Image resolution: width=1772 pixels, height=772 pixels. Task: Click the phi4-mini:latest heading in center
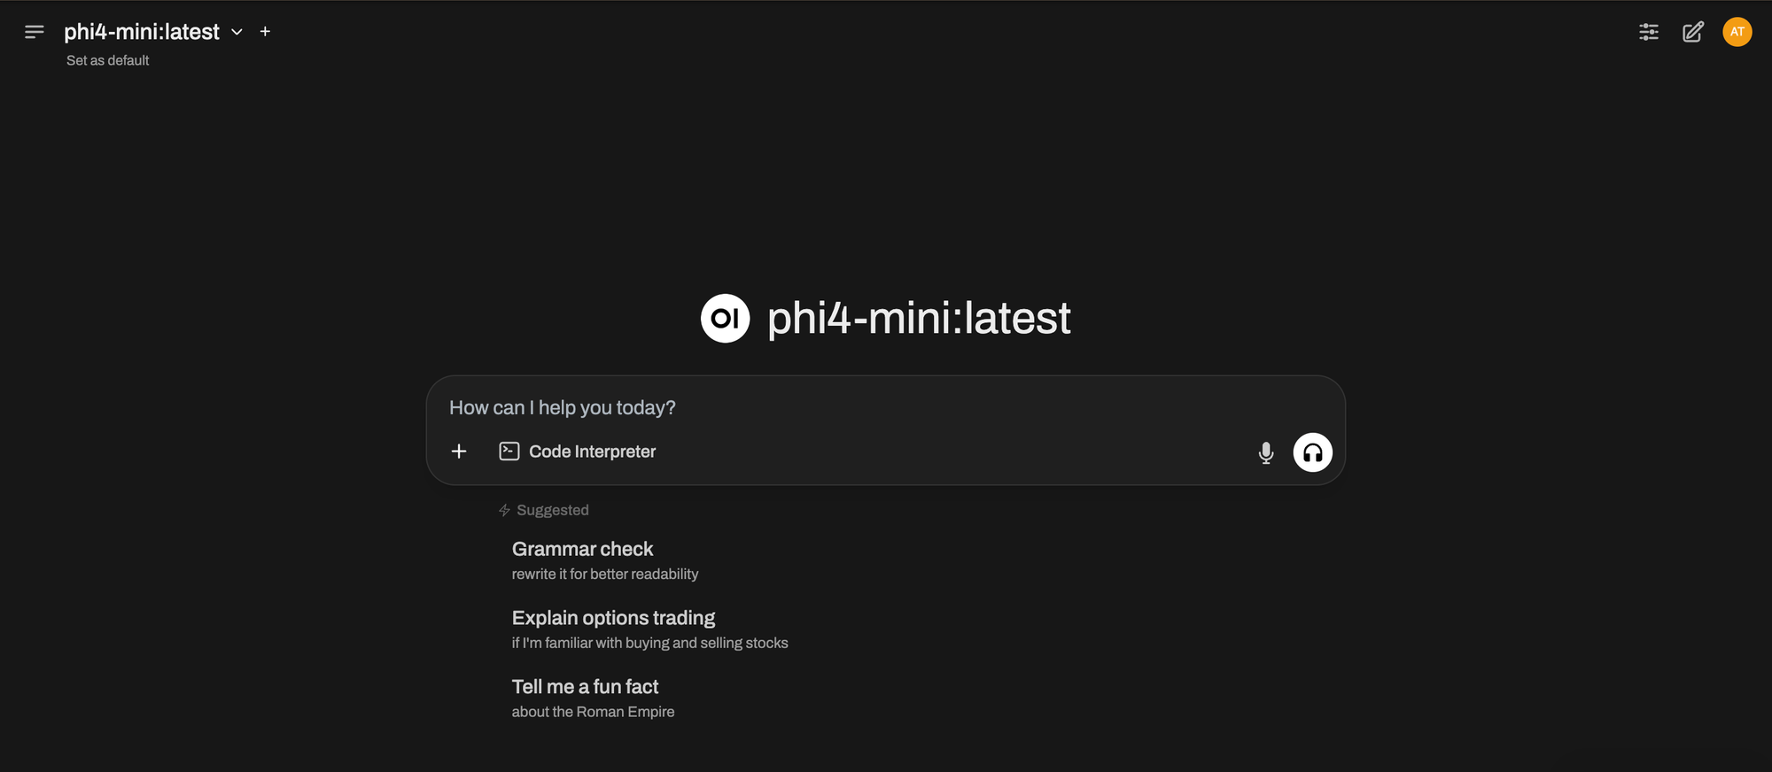pyautogui.click(x=919, y=319)
